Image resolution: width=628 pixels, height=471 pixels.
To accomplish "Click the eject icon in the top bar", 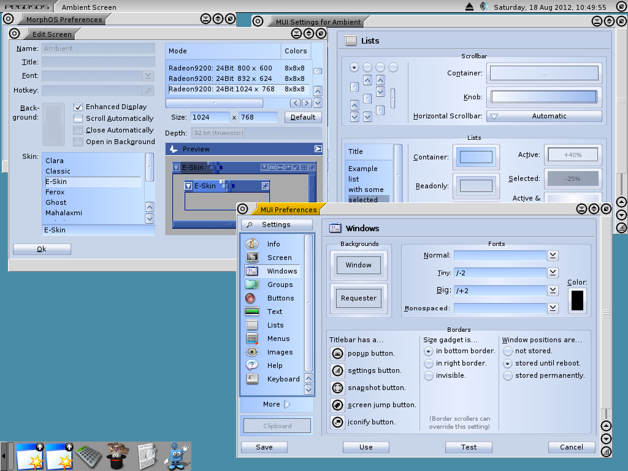I will click(469, 7).
